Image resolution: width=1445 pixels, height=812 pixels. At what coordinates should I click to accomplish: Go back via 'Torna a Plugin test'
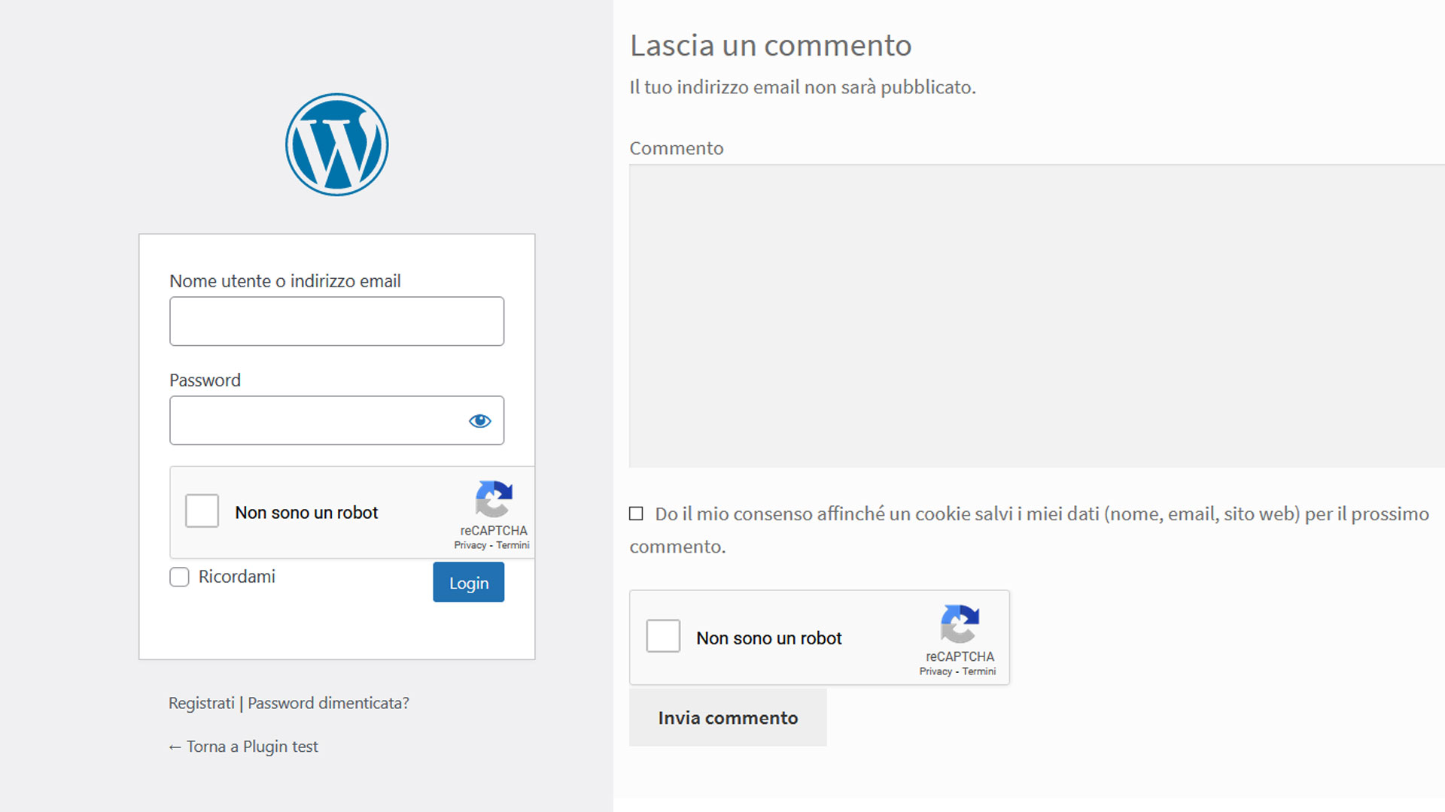243,747
